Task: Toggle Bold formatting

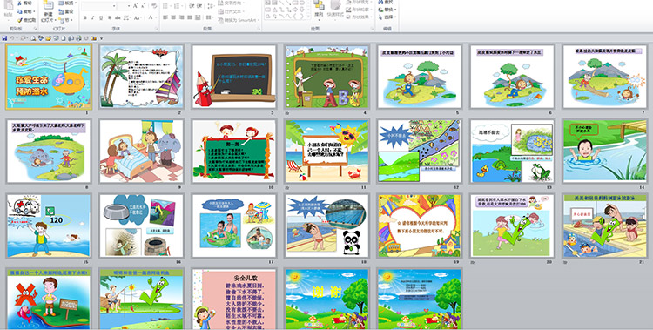Action: tap(85, 18)
